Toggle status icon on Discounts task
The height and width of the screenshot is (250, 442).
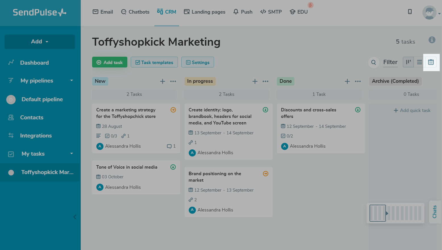pyautogui.click(x=358, y=110)
